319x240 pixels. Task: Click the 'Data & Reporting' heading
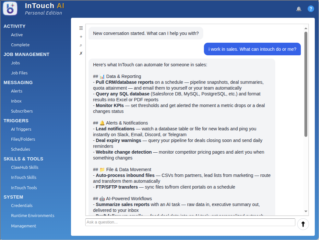(x=124, y=76)
